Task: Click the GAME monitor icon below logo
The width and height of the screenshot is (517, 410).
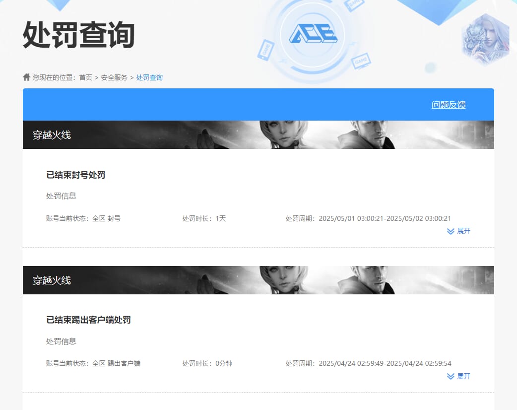Action: 361,61
